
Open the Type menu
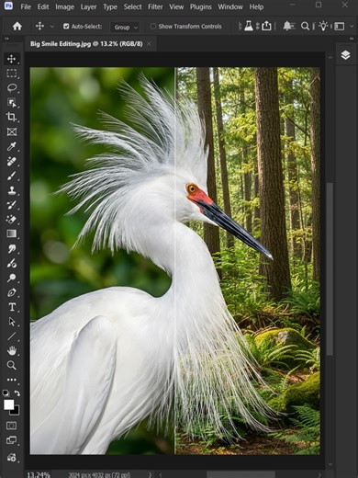point(110,6)
